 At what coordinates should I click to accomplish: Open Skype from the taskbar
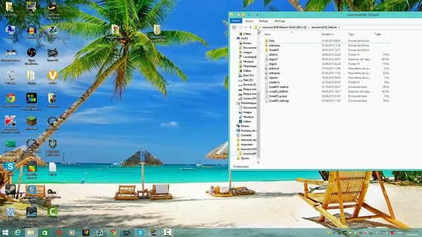click(x=140, y=232)
